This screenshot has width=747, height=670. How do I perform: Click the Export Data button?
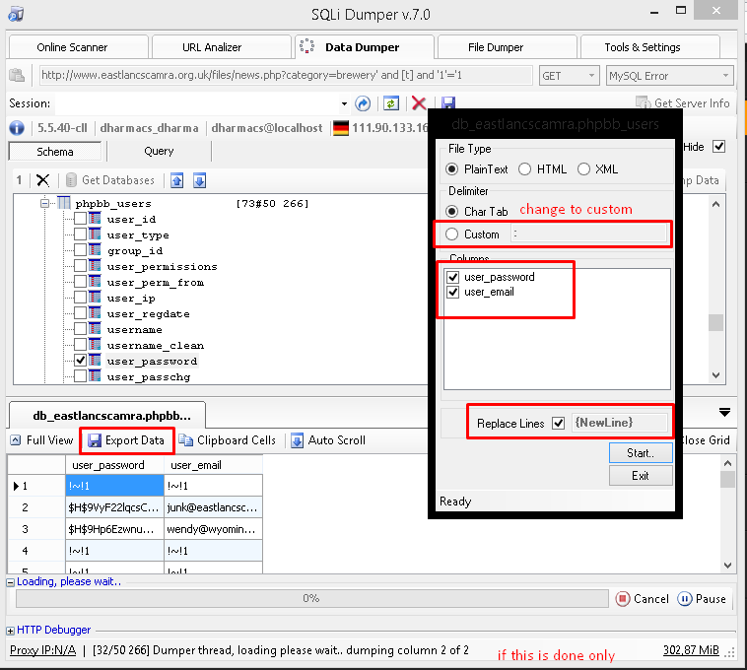tap(126, 440)
